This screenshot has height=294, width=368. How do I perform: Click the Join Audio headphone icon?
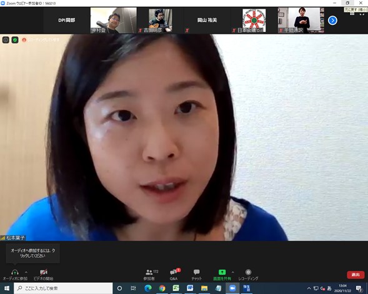point(15,272)
